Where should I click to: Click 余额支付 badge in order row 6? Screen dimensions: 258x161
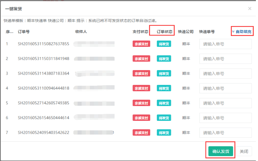(x=141, y=118)
